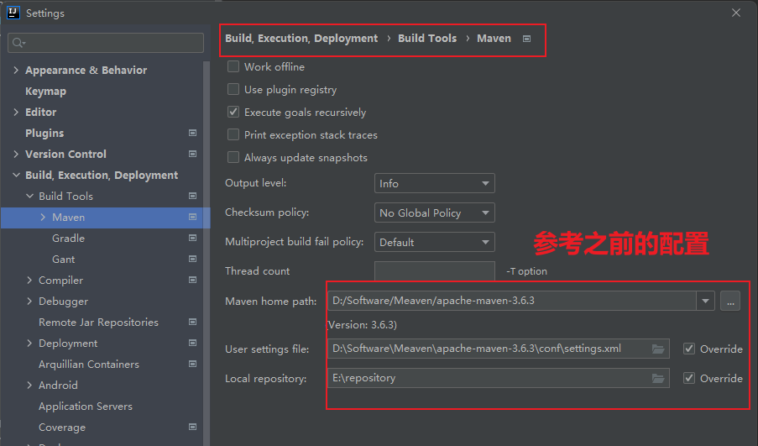Click the IntelliJ IDEA logo icon
The height and width of the screenshot is (446, 758).
coord(13,13)
